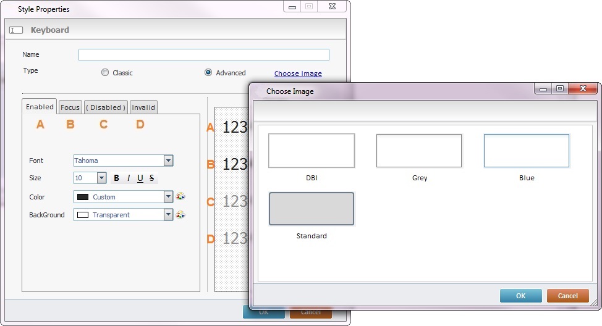
Task: Expand the BackGround dropdown showing Transparent
Action: 168,214
